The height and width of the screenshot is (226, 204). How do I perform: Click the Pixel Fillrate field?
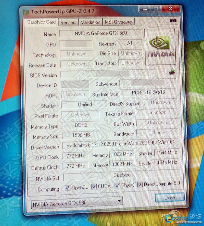tap(81, 115)
